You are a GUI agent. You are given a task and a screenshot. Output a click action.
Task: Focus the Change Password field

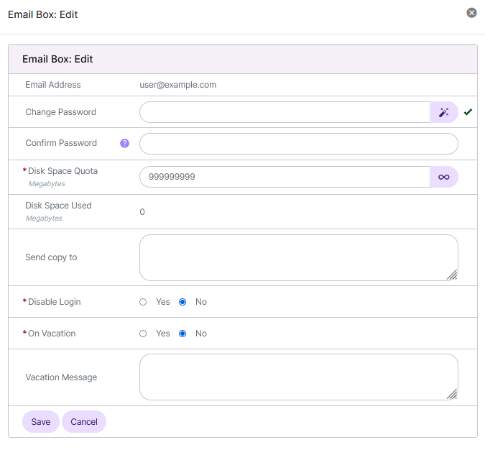[x=285, y=112]
